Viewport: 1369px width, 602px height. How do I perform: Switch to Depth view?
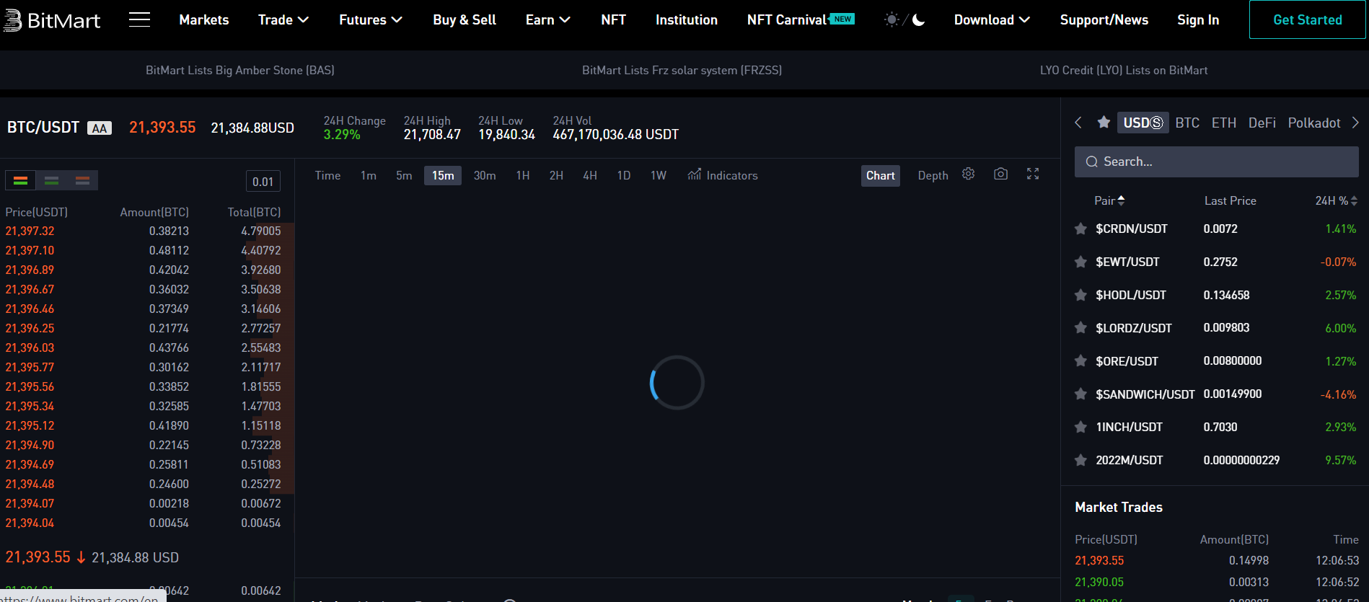[933, 176]
